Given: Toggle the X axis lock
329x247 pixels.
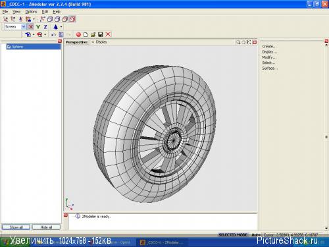Looking at the screenshot, I should click(31, 27).
